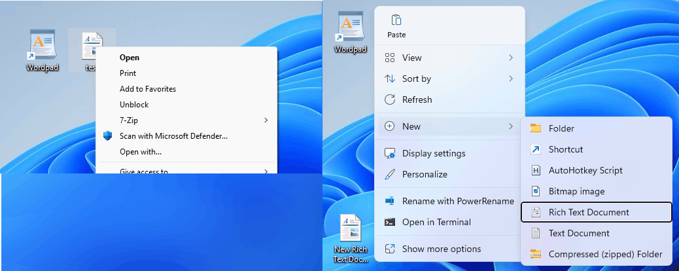Create a new Bitmap image

coord(576,191)
